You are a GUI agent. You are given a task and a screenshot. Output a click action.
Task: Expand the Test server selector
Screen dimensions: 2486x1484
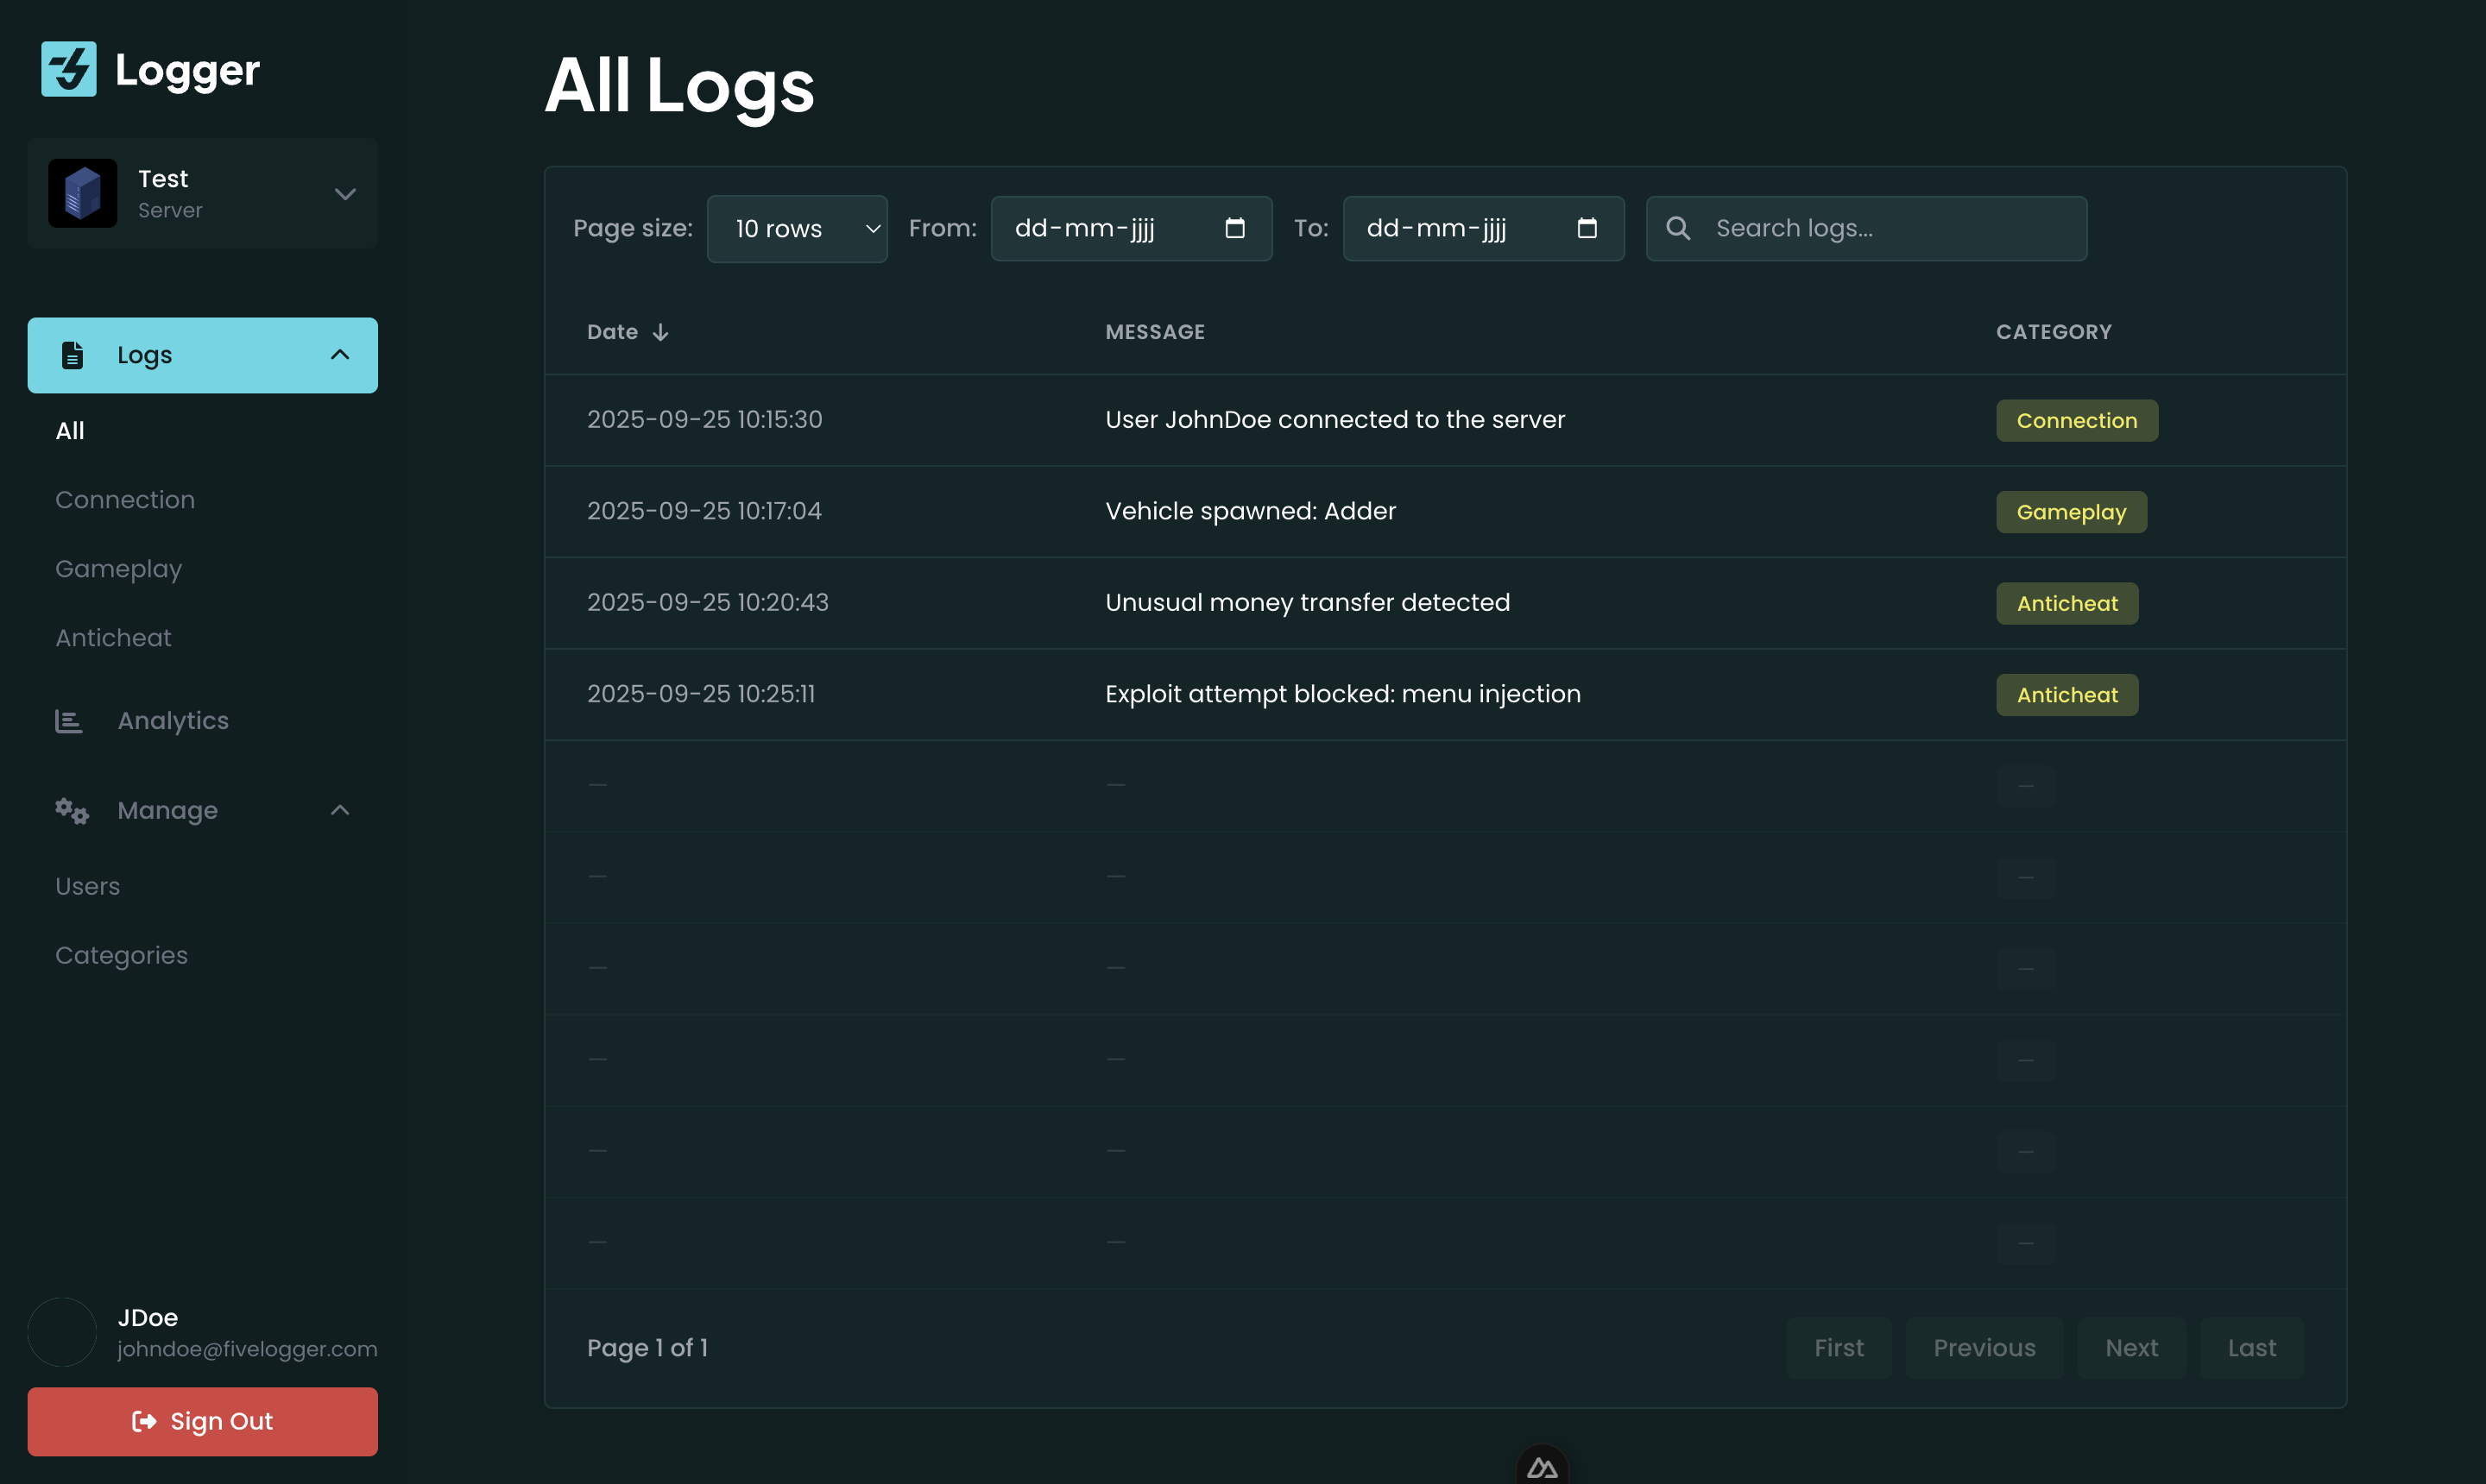(x=344, y=192)
